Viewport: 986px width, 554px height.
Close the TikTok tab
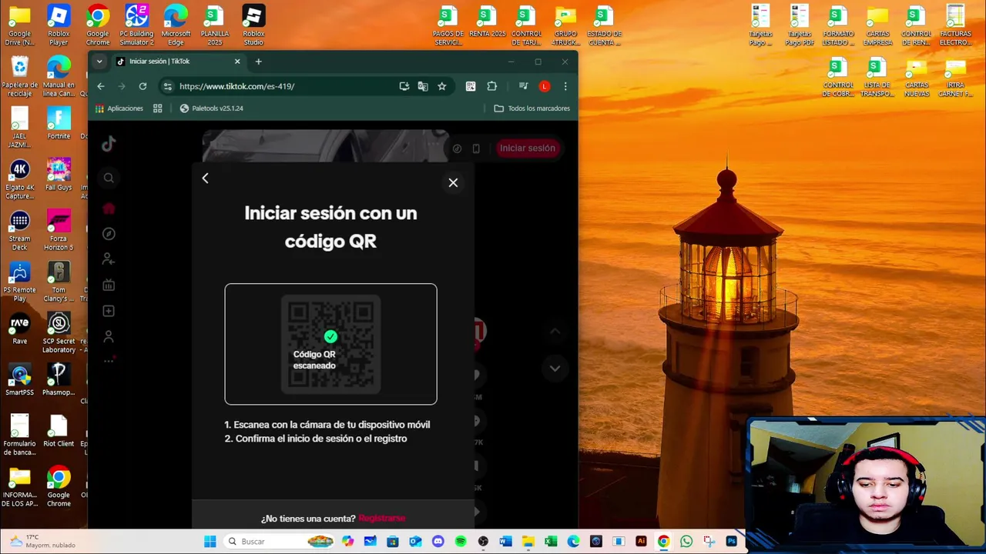[237, 62]
